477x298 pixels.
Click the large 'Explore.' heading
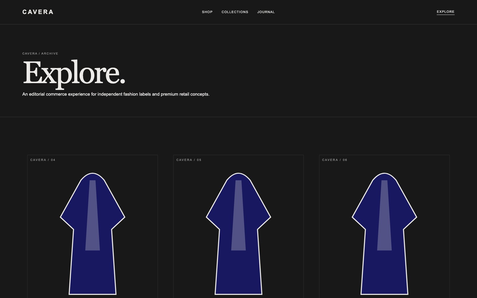[x=74, y=74]
